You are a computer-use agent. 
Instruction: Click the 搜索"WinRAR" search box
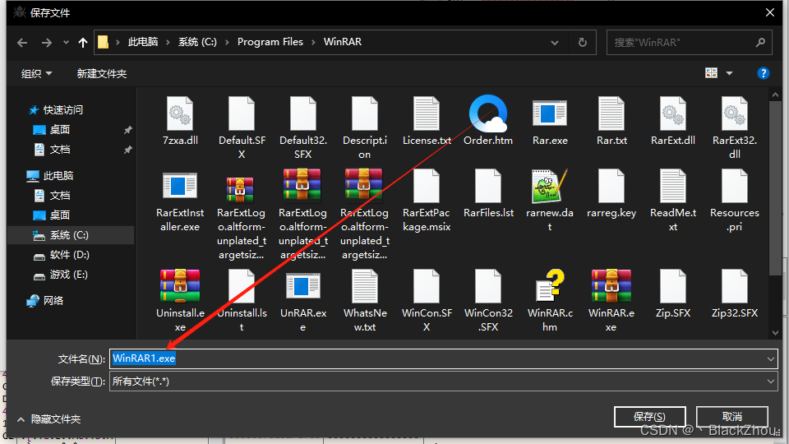point(689,43)
